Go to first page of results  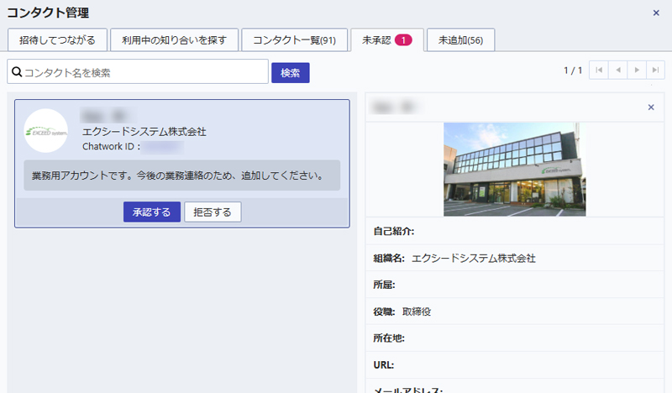[x=599, y=70]
